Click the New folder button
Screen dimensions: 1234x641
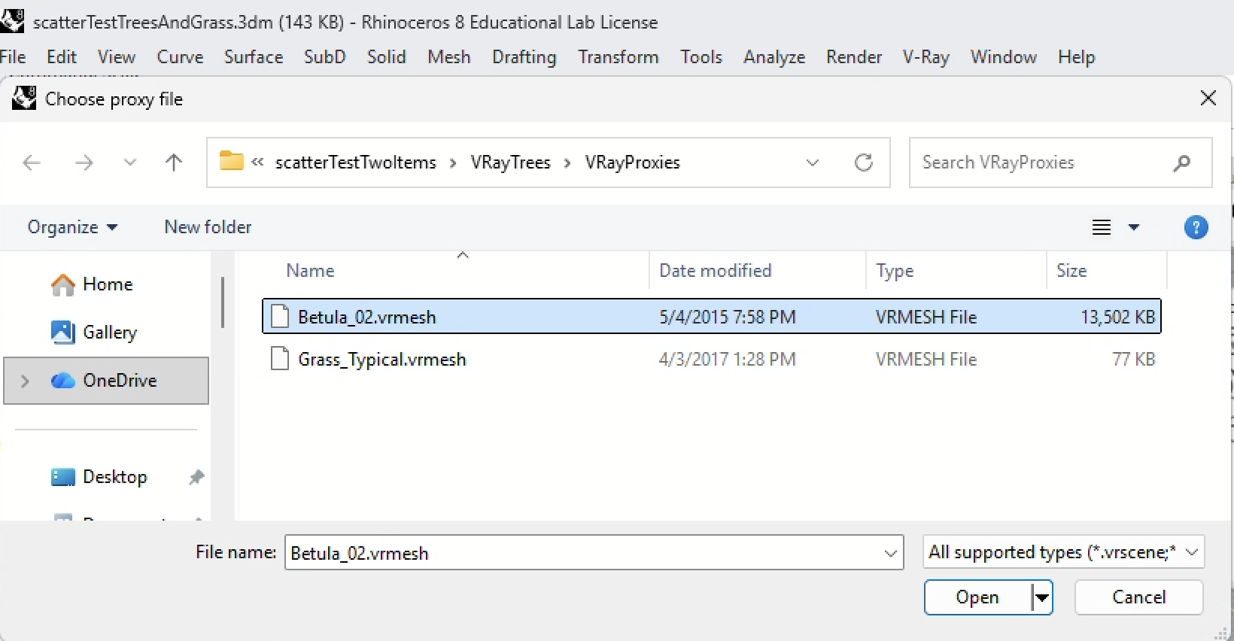[x=208, y=227]
